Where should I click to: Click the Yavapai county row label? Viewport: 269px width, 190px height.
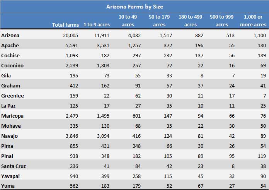click(x=12, y=176)
